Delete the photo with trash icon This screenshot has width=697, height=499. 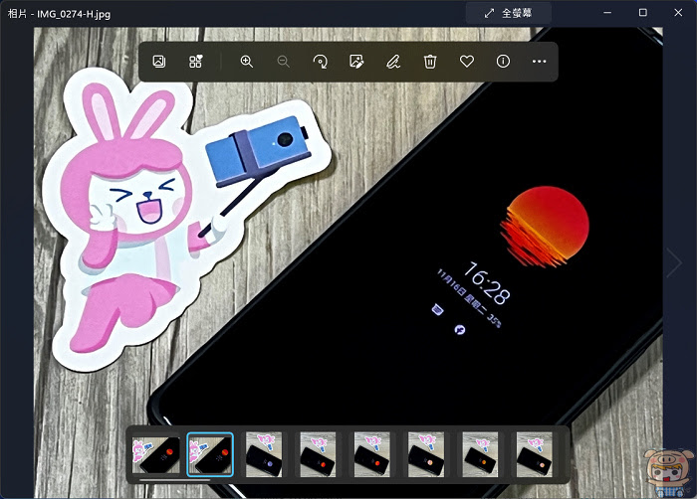coord(430,62)
